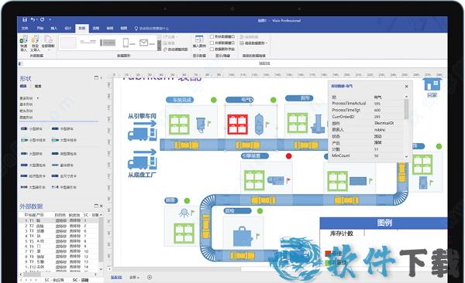Viewport: 465px width, 283px height.
Task: Toggle the Shape Data Window checkbox
Action: pos(212,36)
